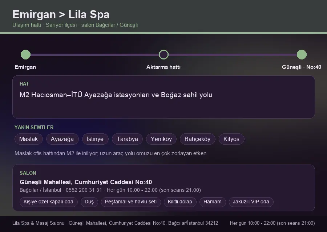Click the SALON section label
327x232 pixels.
28,173
